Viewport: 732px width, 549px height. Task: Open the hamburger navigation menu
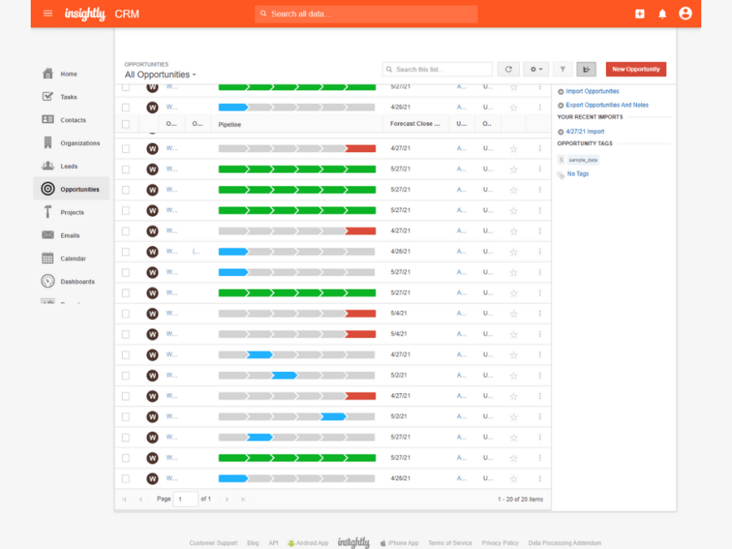(x=48, y=13)
